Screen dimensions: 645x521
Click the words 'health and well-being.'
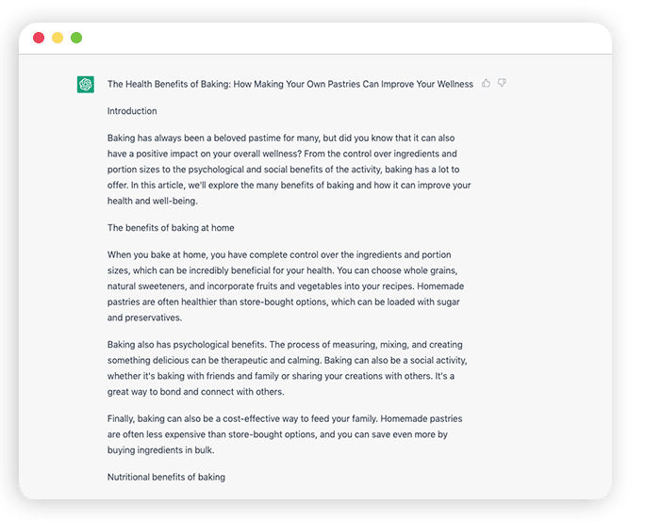click(x=152, y=201)
